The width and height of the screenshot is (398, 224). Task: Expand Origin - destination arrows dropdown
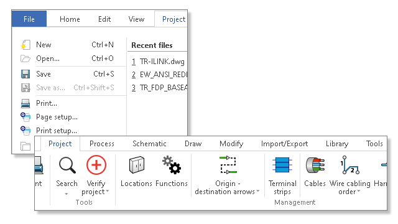pyautogui.click(x=257, y=191)
